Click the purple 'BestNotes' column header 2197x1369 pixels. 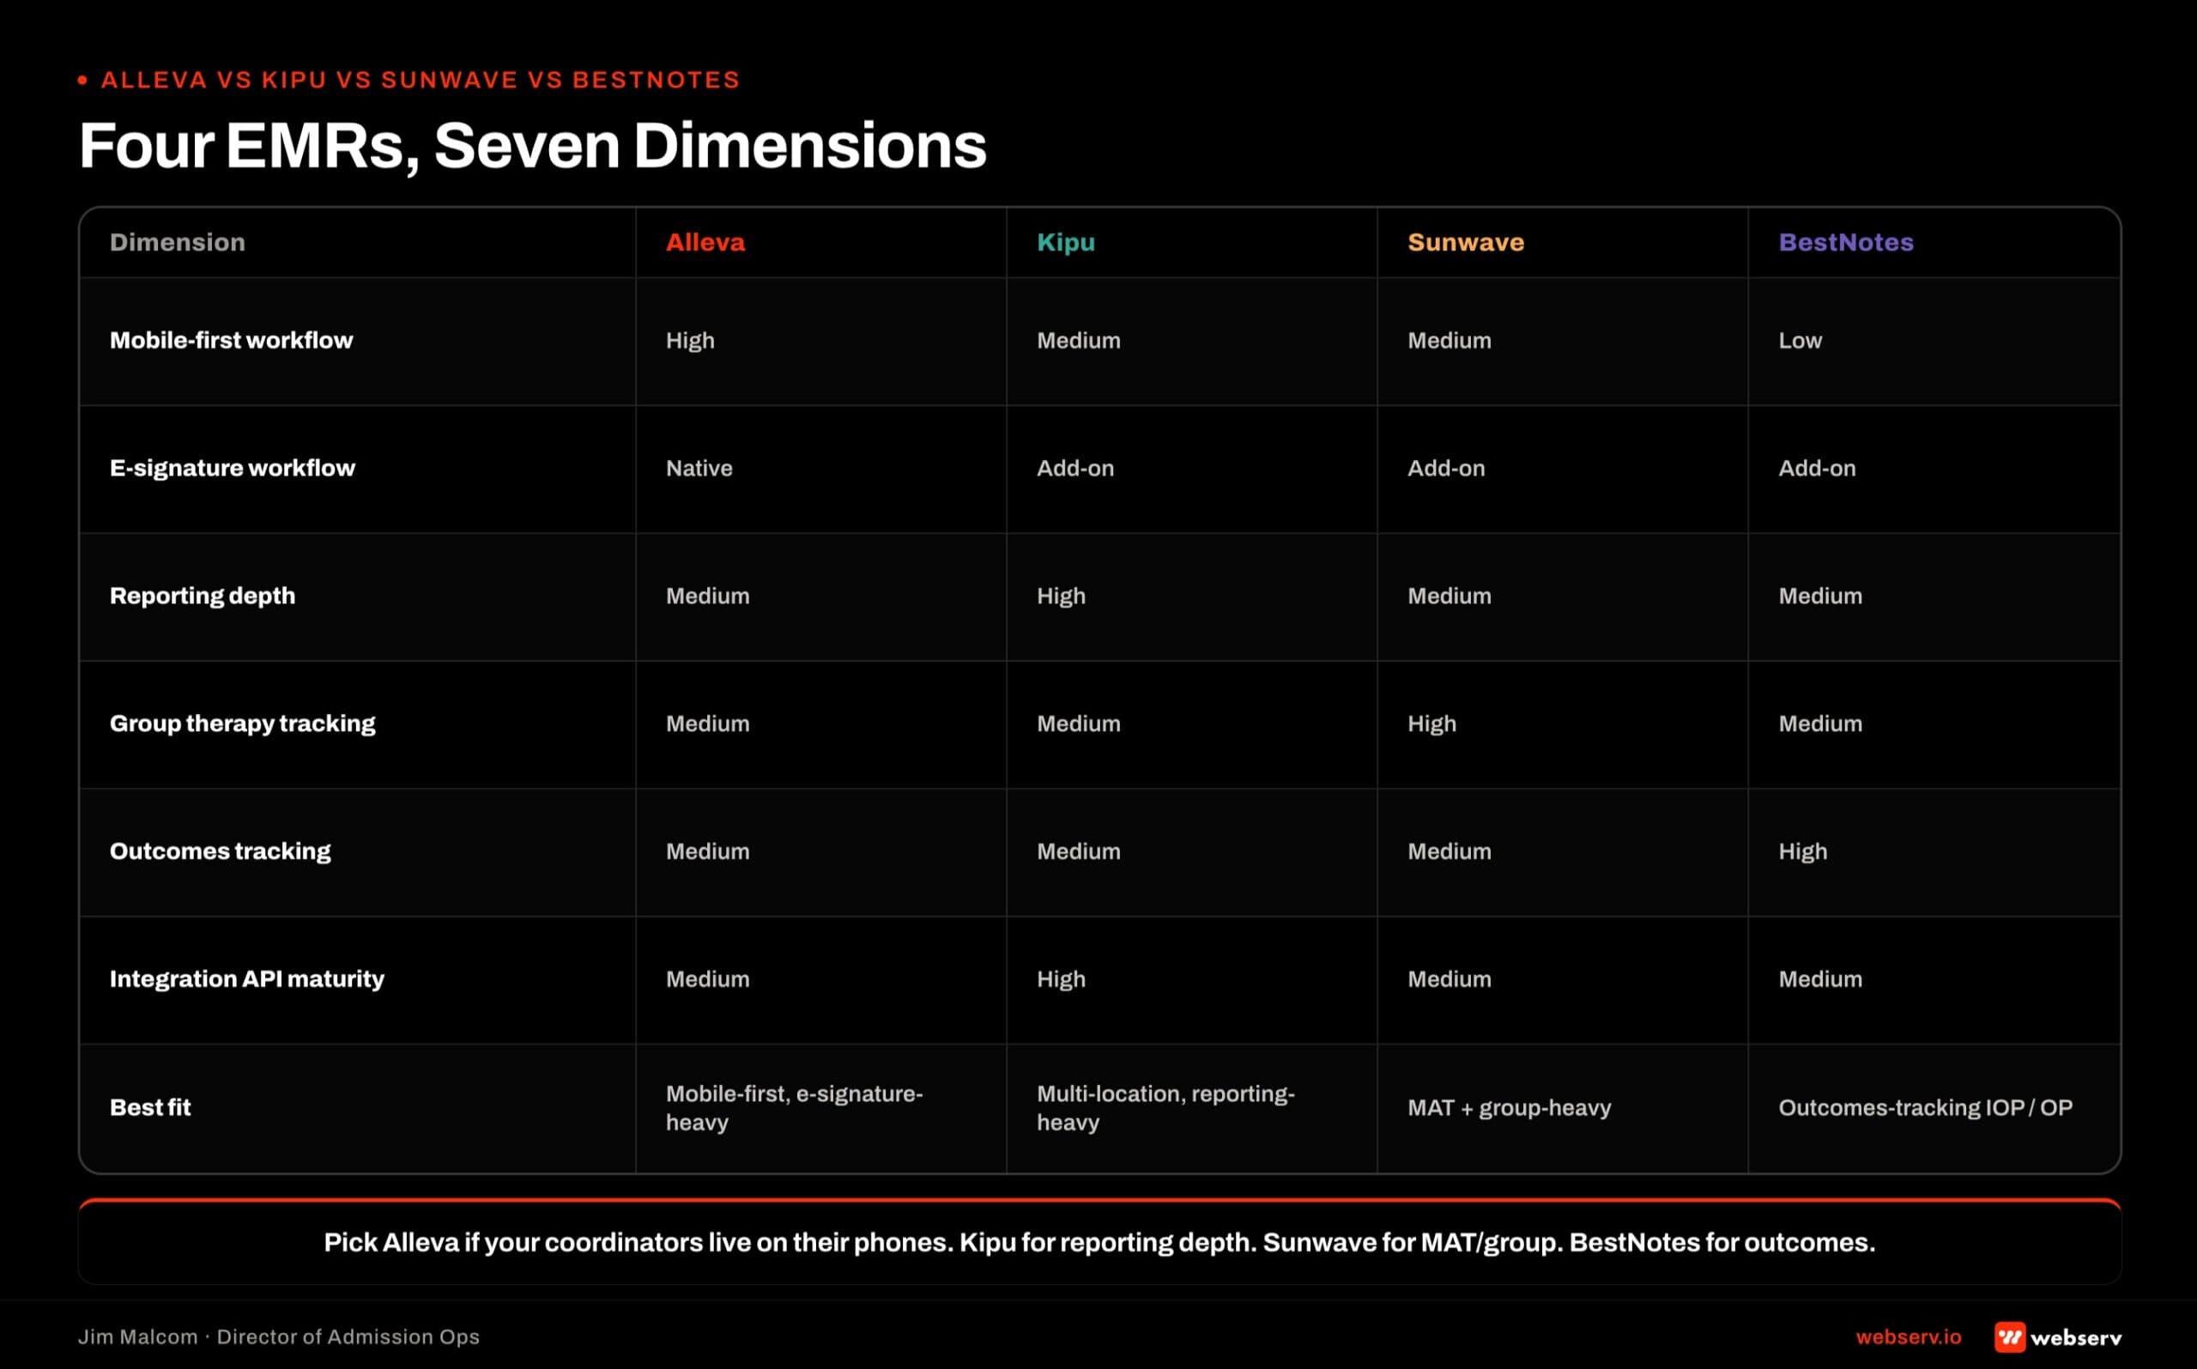click(1846, 242)
